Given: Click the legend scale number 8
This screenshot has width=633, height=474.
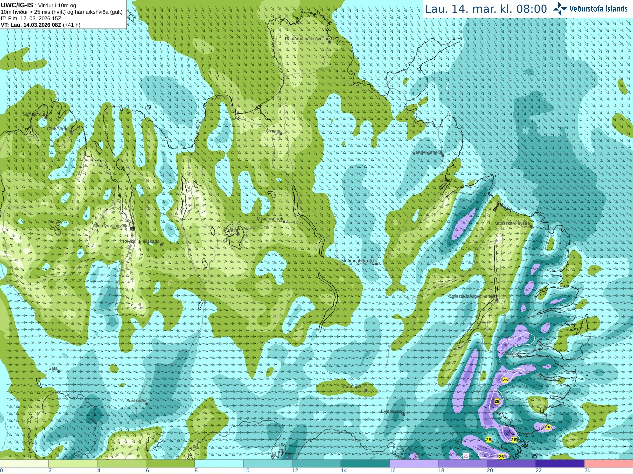Looking at the screenshot, I should pyautogui.click(x=196, y=471).
